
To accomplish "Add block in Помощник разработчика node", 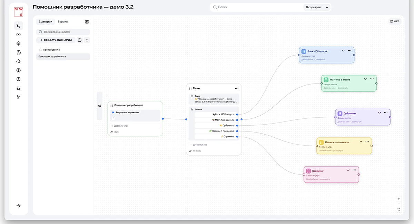I will [x=120, y=126].
